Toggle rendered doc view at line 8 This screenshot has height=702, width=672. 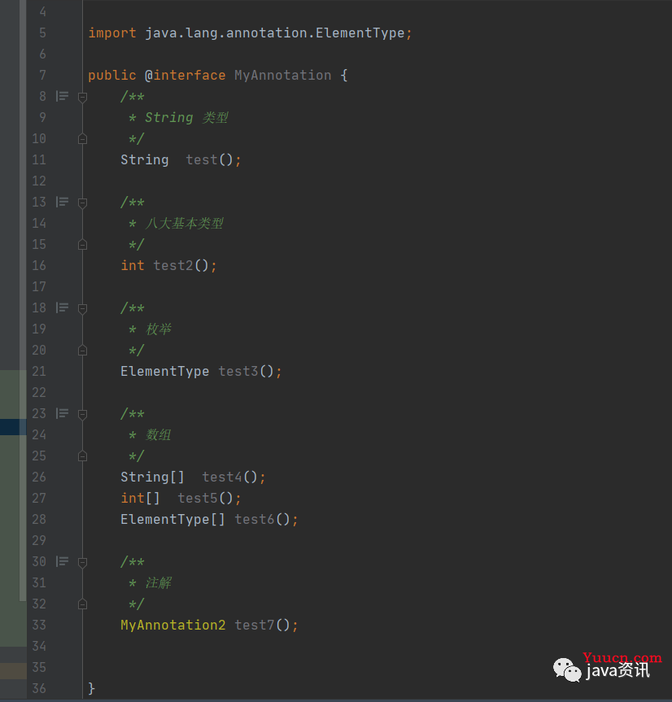(x=62, y=96)
